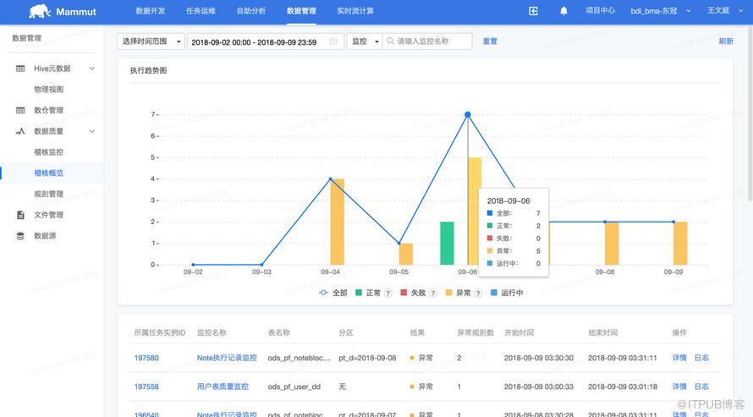This screenshot has width=753, height=417.
Task: Open 详情 for row 197558
Action: [679, 387]
